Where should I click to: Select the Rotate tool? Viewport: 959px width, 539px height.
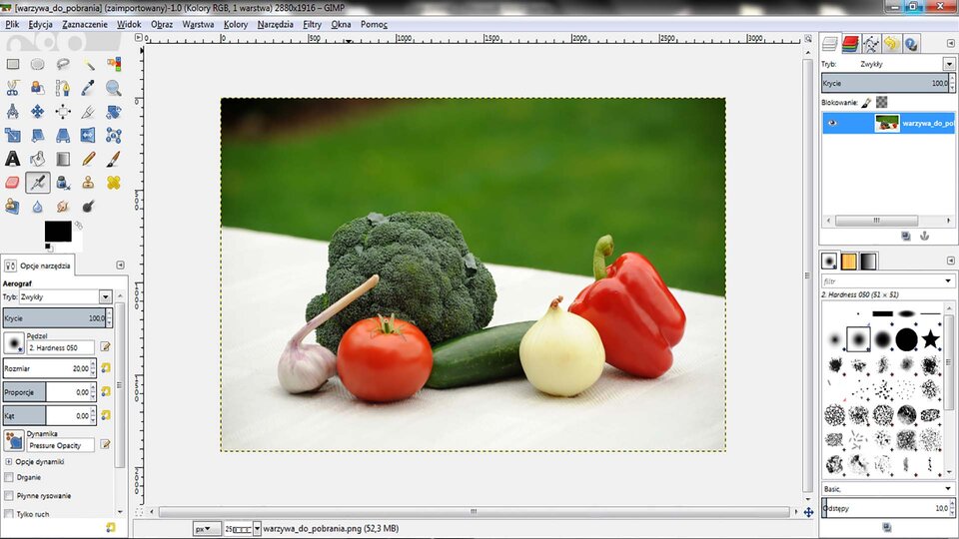click(114, 111)
